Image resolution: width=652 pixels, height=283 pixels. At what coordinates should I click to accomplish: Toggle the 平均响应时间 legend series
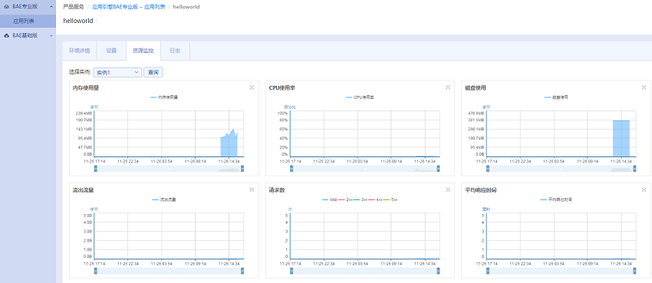tap(556, 199)
